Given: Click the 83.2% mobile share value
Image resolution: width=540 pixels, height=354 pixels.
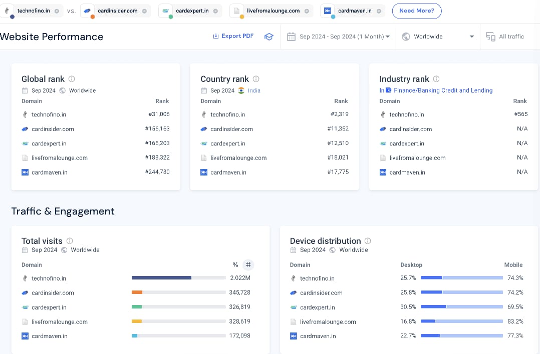Looking at the screenshot, I should pyautogui.click(x=515, y=321).
